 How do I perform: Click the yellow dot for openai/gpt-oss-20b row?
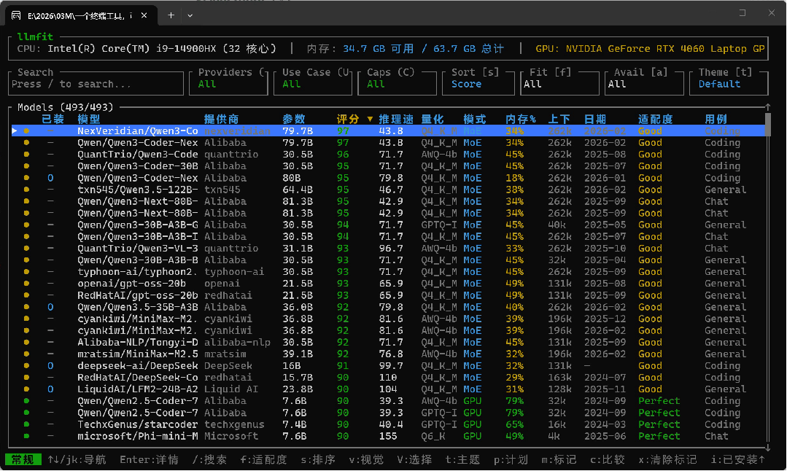click(x=27, y=284)
